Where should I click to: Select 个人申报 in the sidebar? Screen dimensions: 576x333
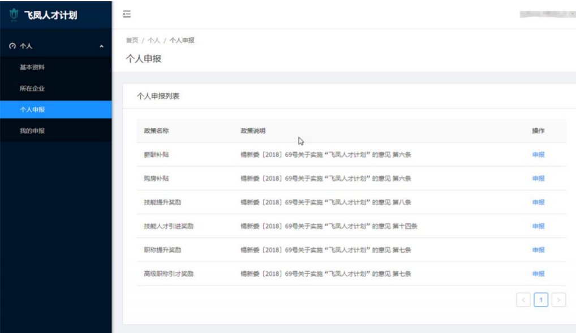click(x=32, y=110)
